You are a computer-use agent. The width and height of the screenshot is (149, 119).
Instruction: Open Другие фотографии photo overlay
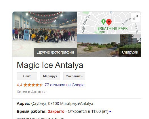pyautogui.click(x=56, y=52)
